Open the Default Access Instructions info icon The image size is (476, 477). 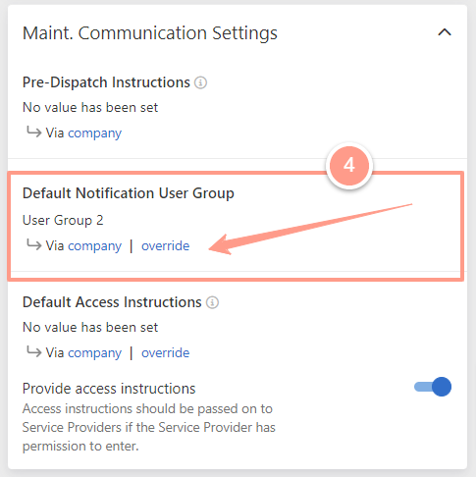[x=212, y=302]
